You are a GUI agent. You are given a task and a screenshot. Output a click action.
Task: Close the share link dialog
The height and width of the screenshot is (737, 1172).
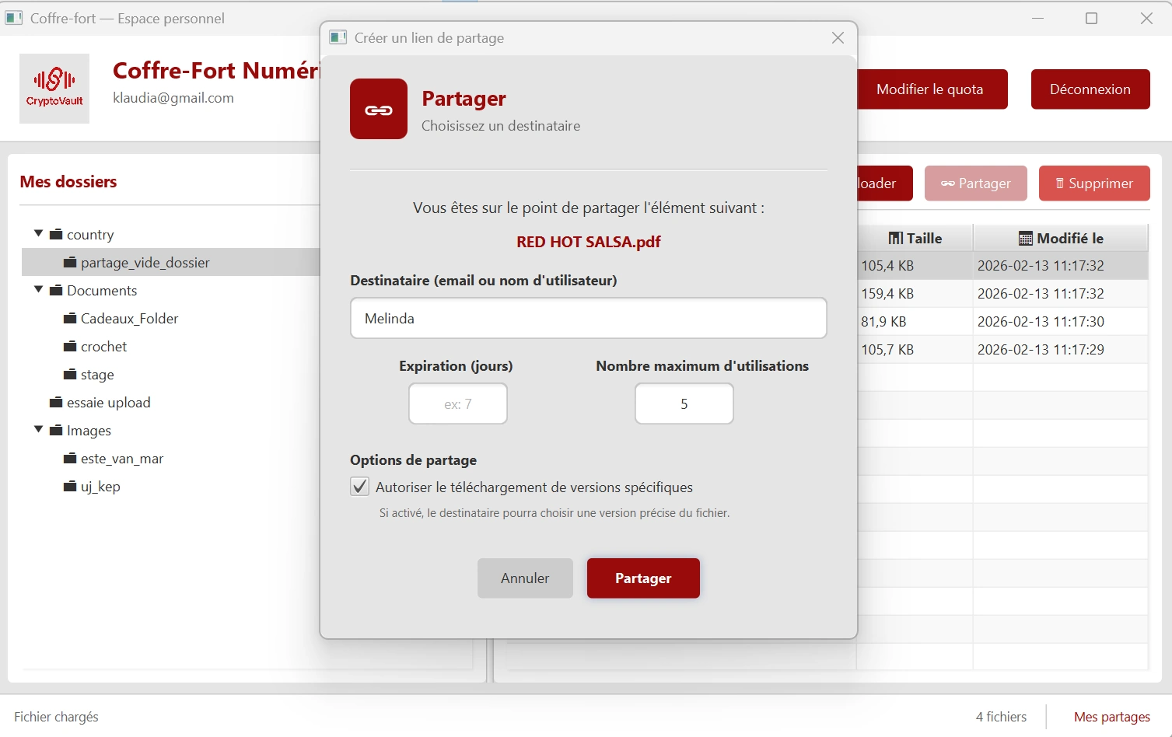(838, 38)
